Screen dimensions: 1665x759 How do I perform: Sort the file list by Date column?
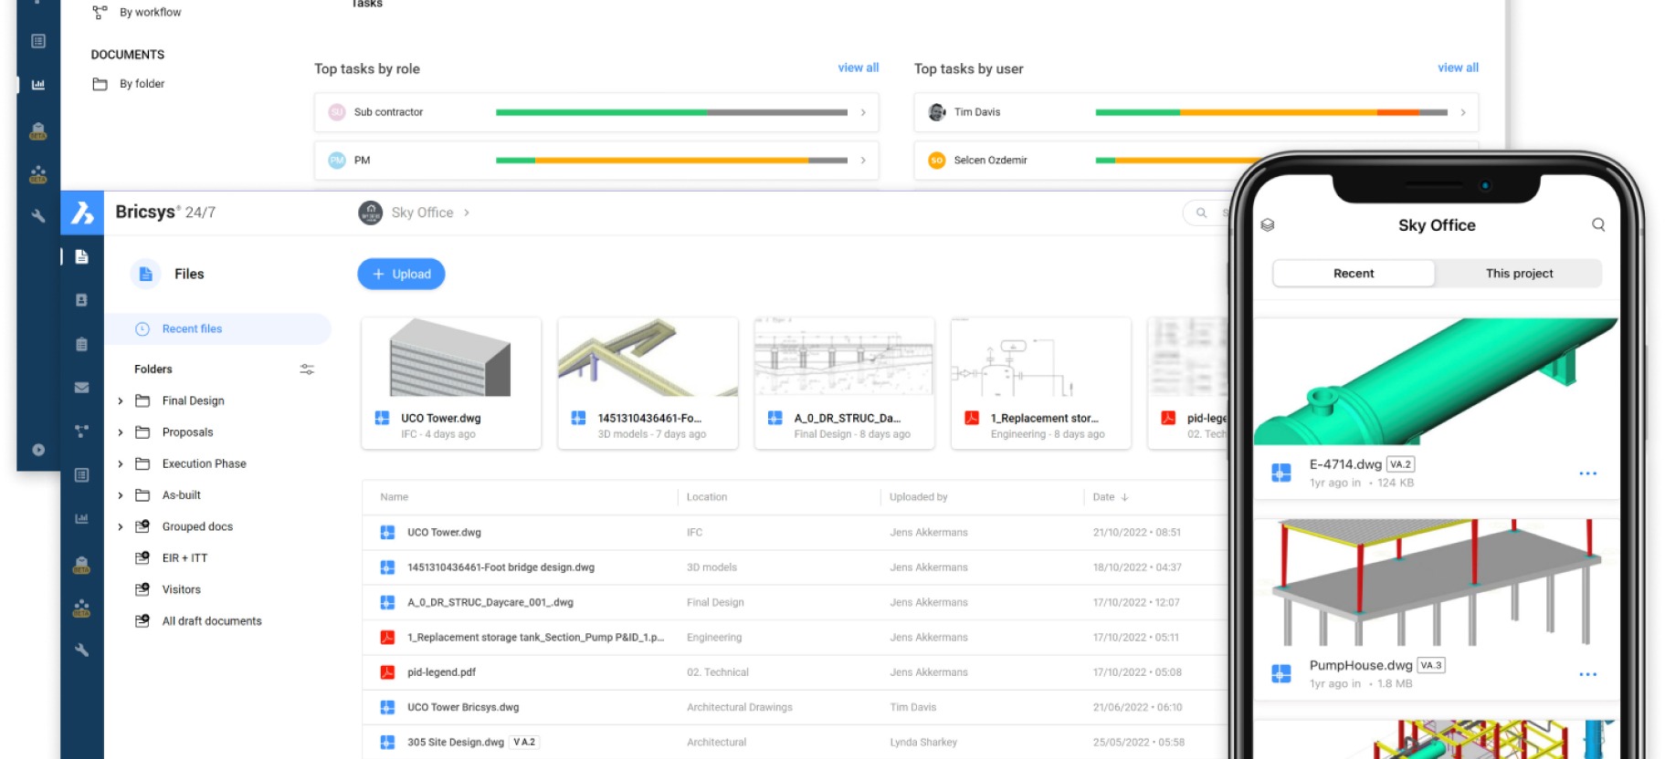coord(1110,497)
